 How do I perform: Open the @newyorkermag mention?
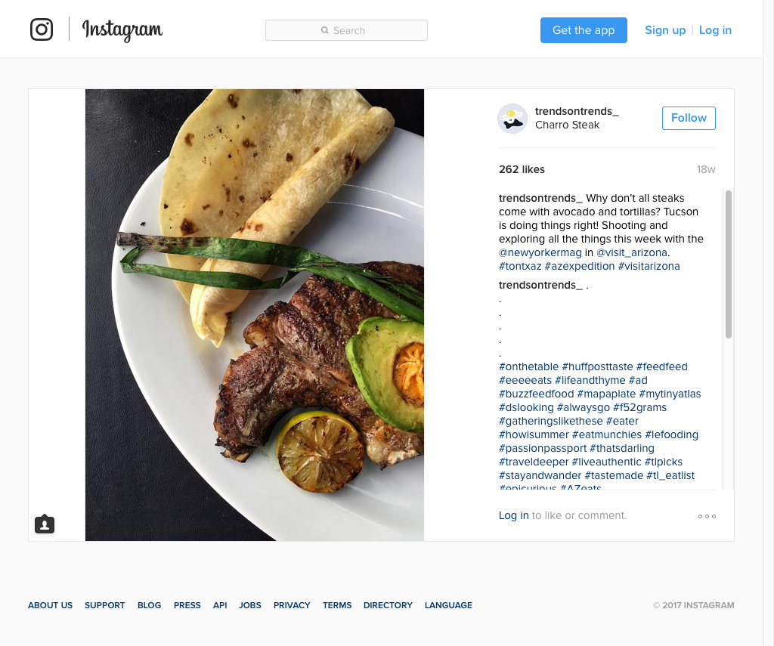[x=540, y=252]
